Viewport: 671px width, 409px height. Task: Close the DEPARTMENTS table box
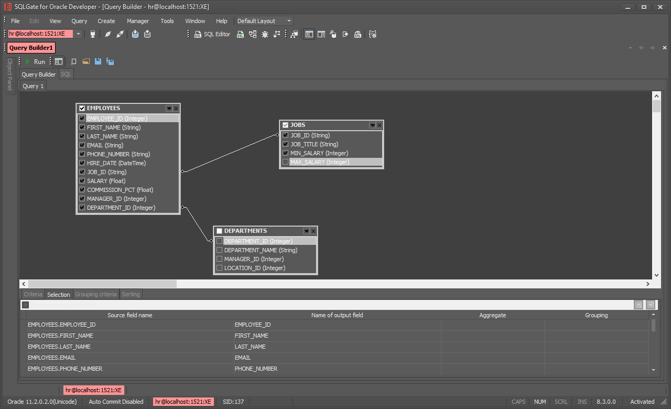pos(313,231)
